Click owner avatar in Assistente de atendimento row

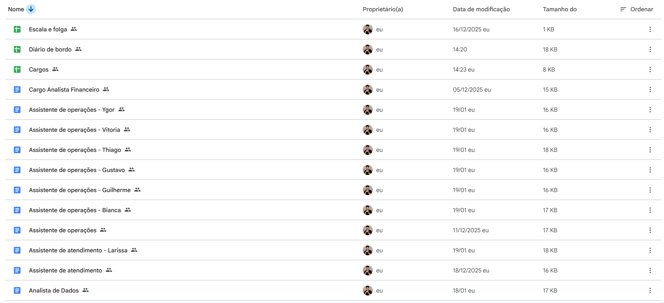click(367, 270)
